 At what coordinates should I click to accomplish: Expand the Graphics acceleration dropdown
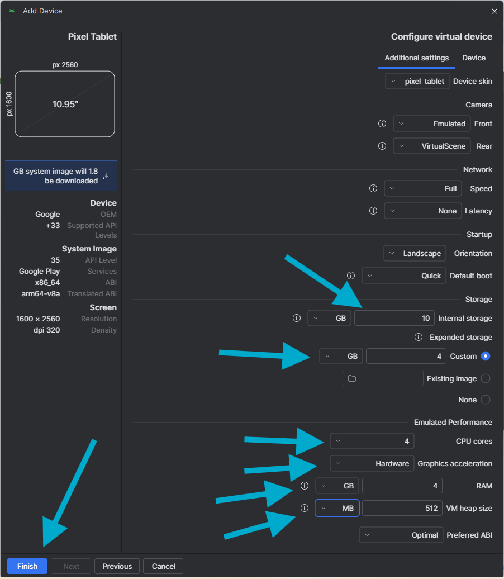coord(372,463)
